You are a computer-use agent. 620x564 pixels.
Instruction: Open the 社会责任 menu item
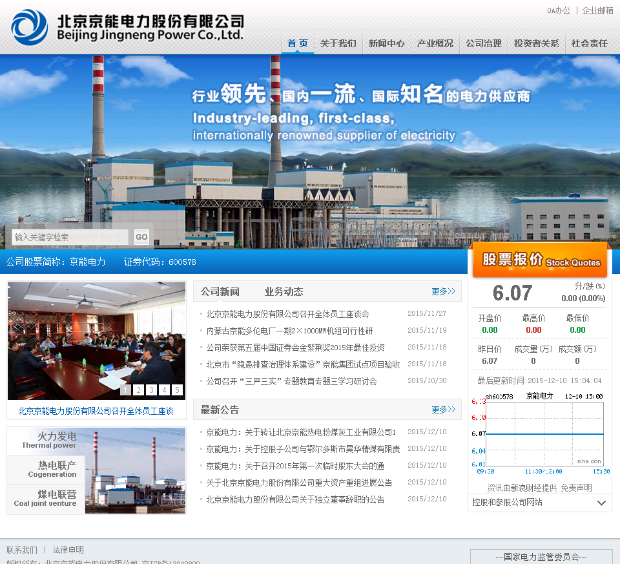pos(590,43)
